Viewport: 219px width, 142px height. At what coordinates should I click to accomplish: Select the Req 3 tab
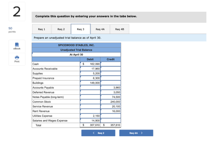coord(81,29)
